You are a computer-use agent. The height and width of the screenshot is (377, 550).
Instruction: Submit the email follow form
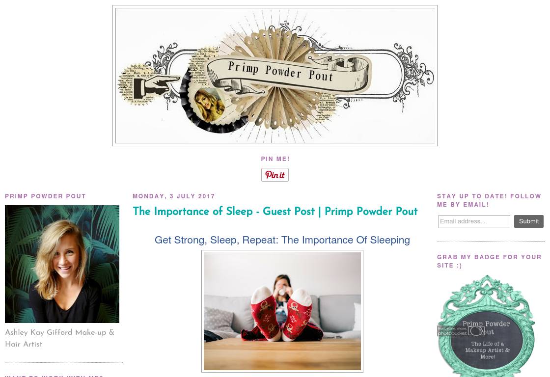click(x=528, y=221)
